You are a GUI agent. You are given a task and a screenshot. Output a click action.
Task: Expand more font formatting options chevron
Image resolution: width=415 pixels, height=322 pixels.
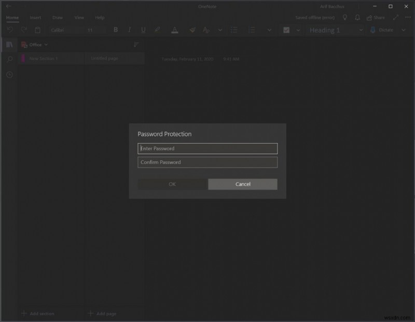[x=220, y=30]
